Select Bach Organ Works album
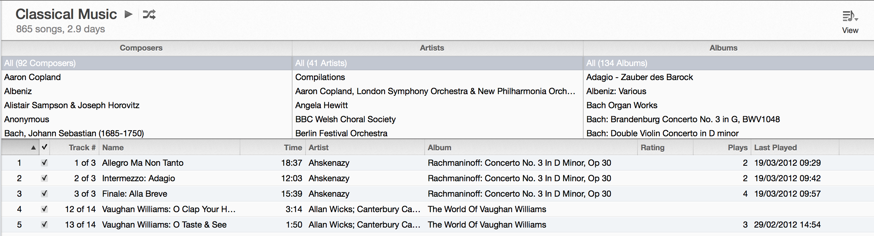This screenshot has width=874, height=236. point(622,105)
